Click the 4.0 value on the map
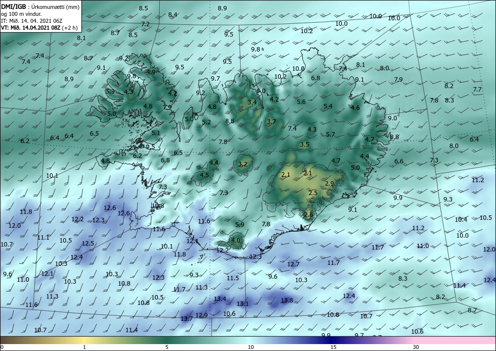Image resolution: width=496 pixels, height=351 pixels. coord(236,240)
